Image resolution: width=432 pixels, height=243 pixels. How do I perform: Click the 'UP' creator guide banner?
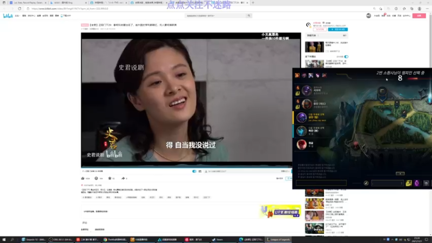(x=280, y=211)
